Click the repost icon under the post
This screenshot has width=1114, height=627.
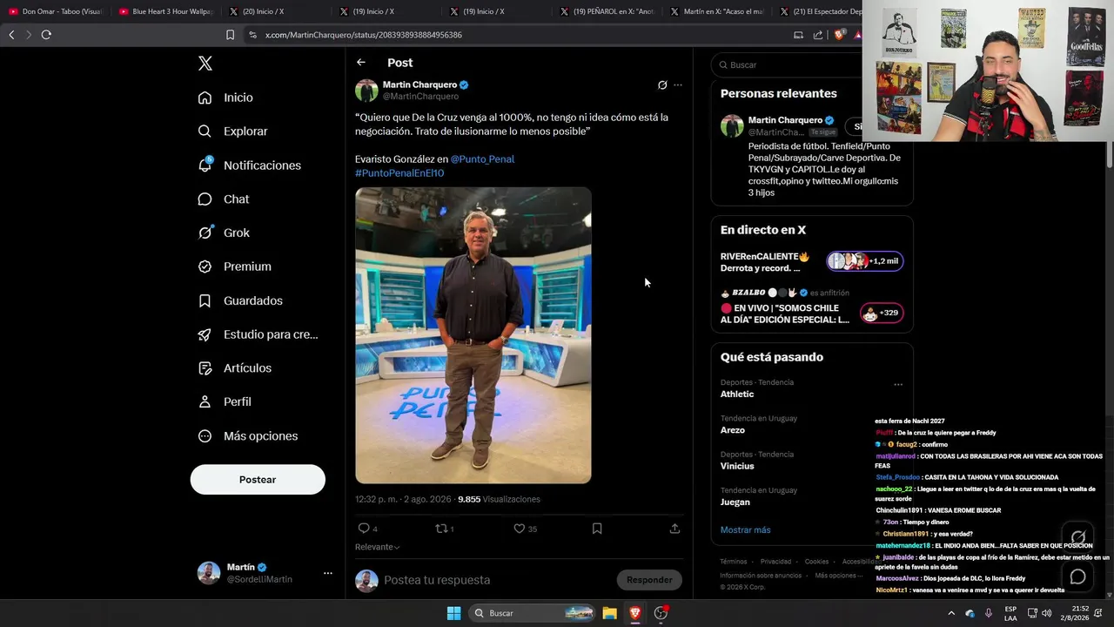pos(440,529)
